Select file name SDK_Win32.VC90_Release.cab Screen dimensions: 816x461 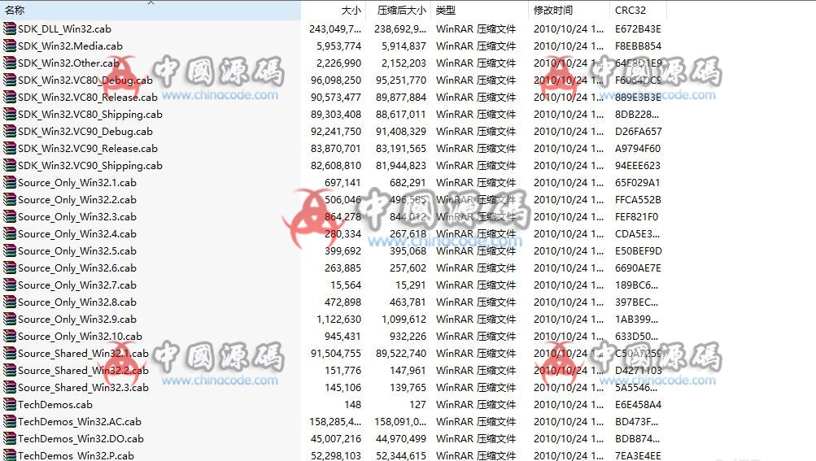pos(87,149)
